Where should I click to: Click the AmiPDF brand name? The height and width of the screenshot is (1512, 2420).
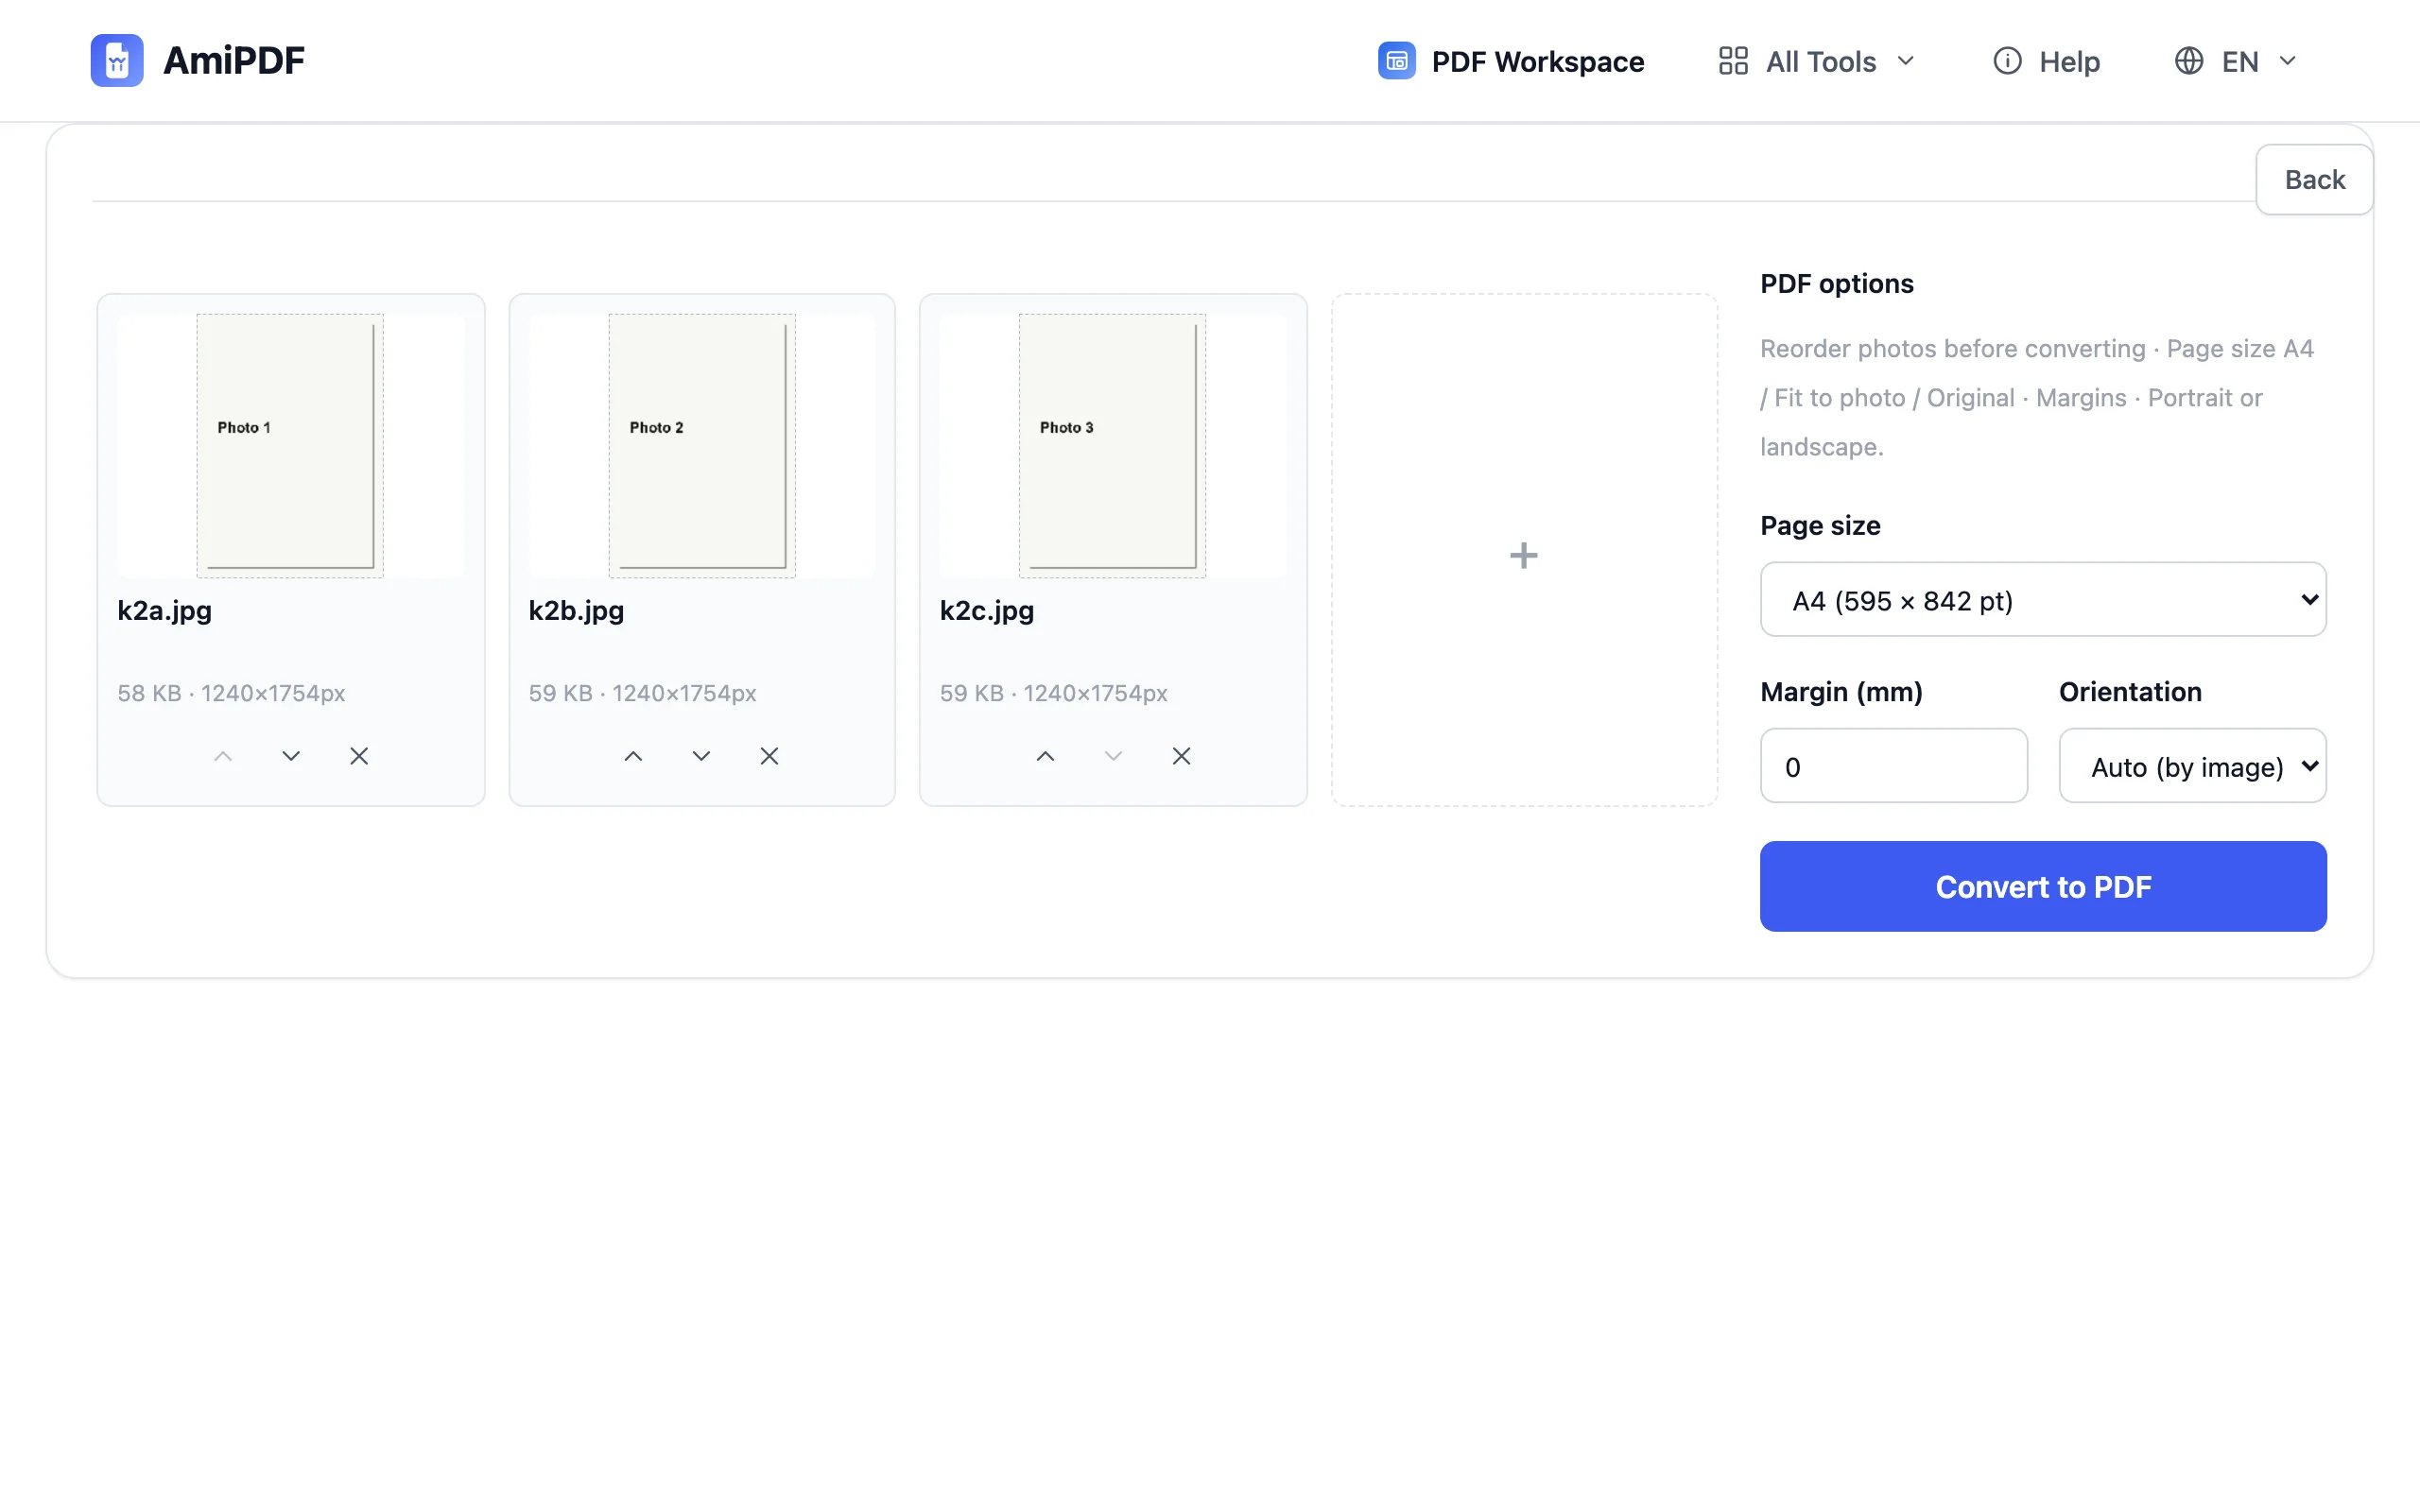click(x=234, y=61)
